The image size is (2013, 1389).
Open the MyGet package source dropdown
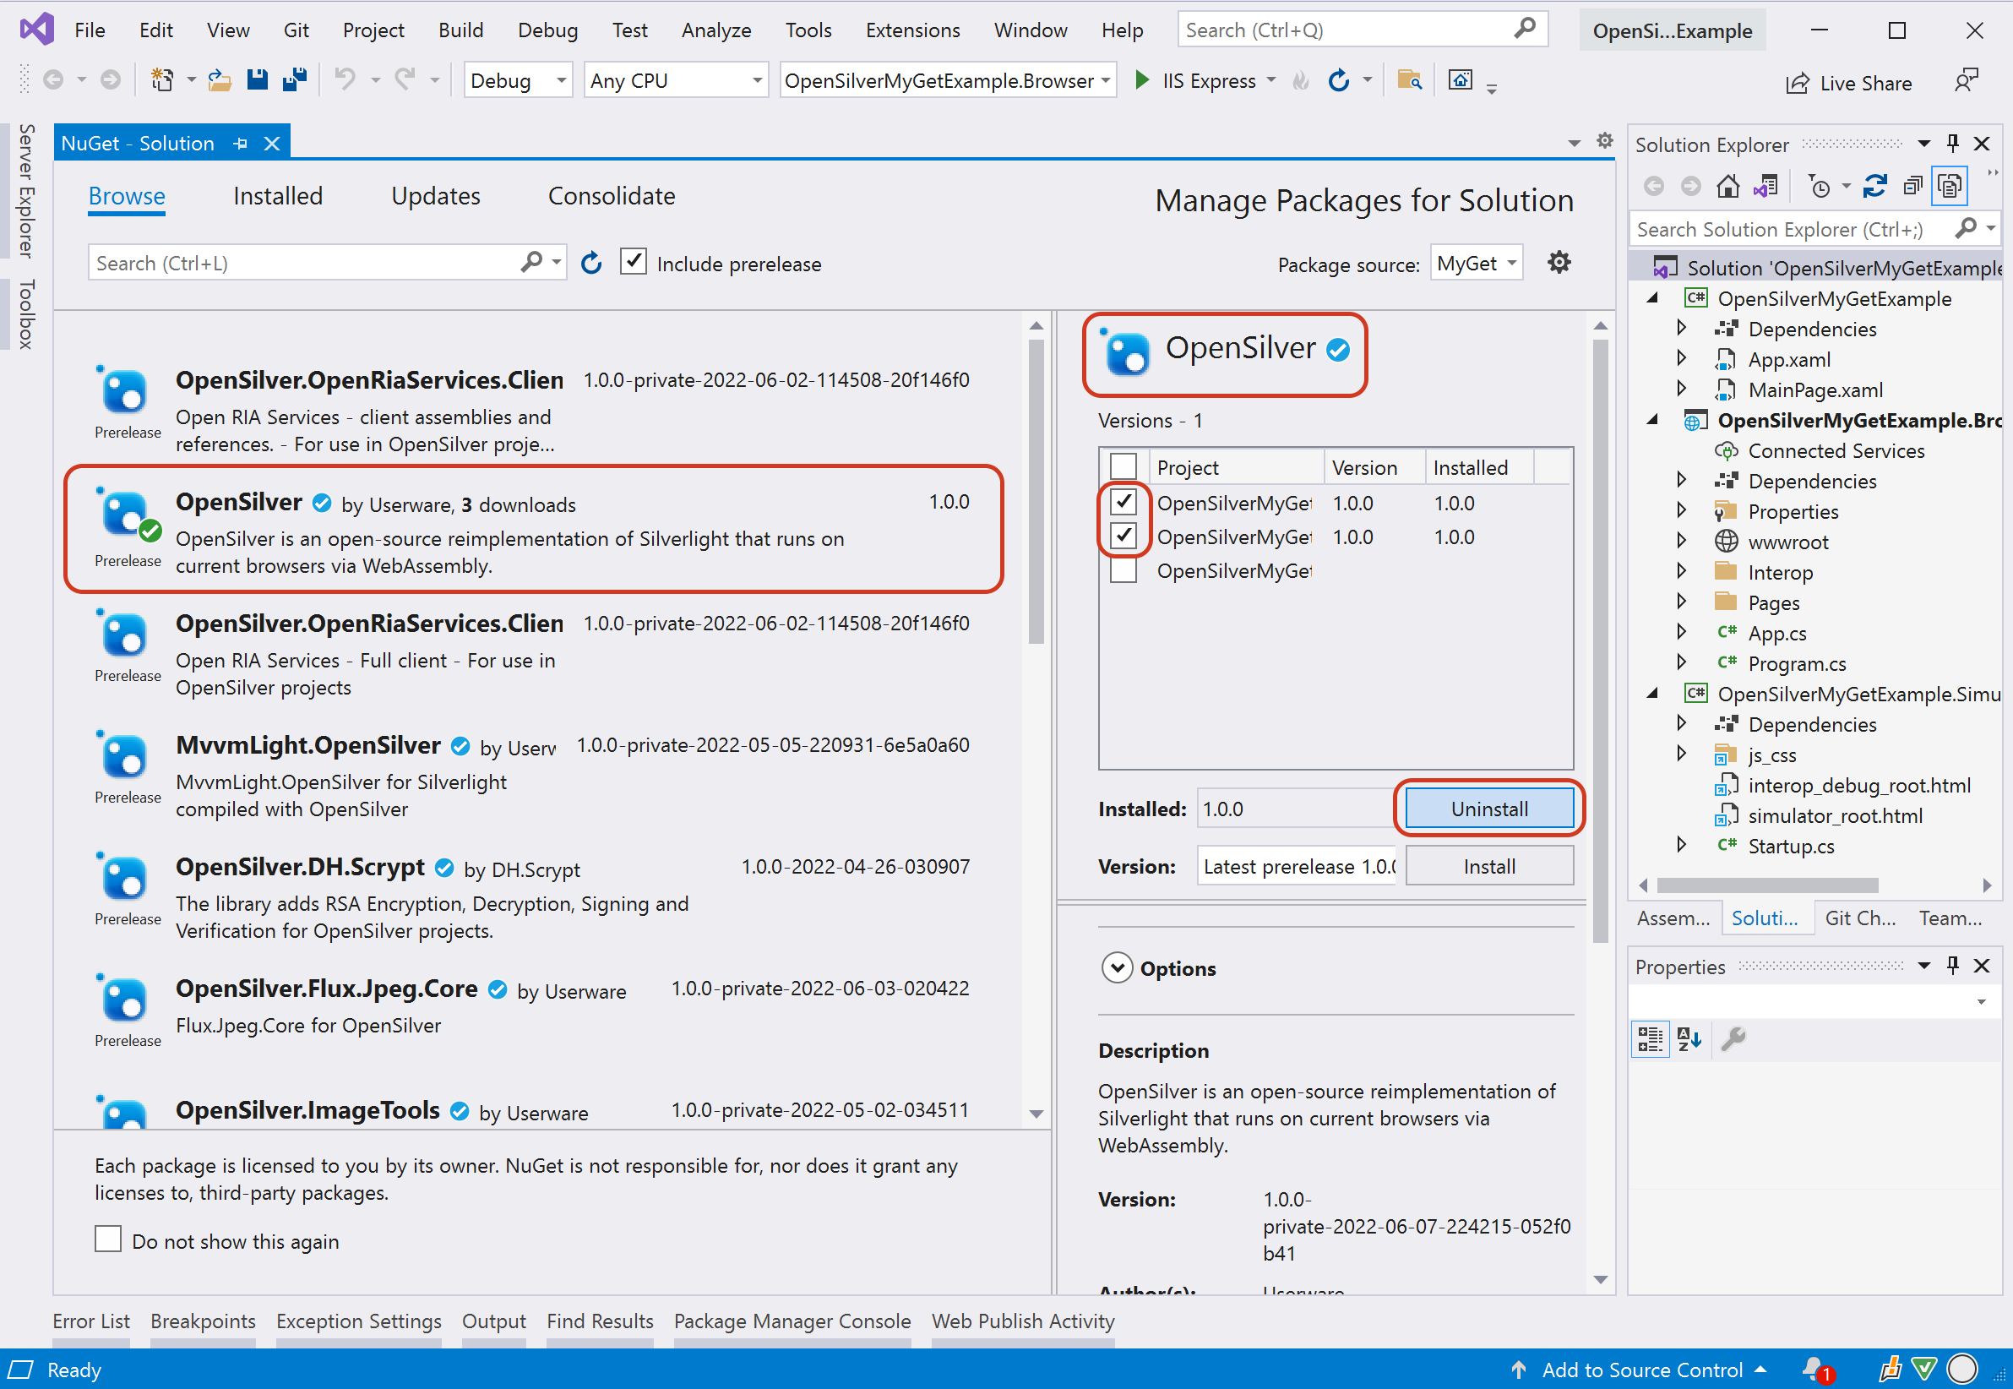tap(1477, 263)
